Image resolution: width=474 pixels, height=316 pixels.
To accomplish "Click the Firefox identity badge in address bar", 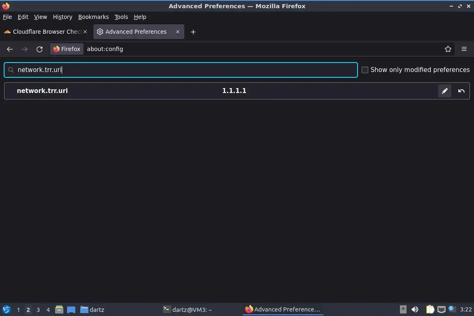I will (67, 49).
